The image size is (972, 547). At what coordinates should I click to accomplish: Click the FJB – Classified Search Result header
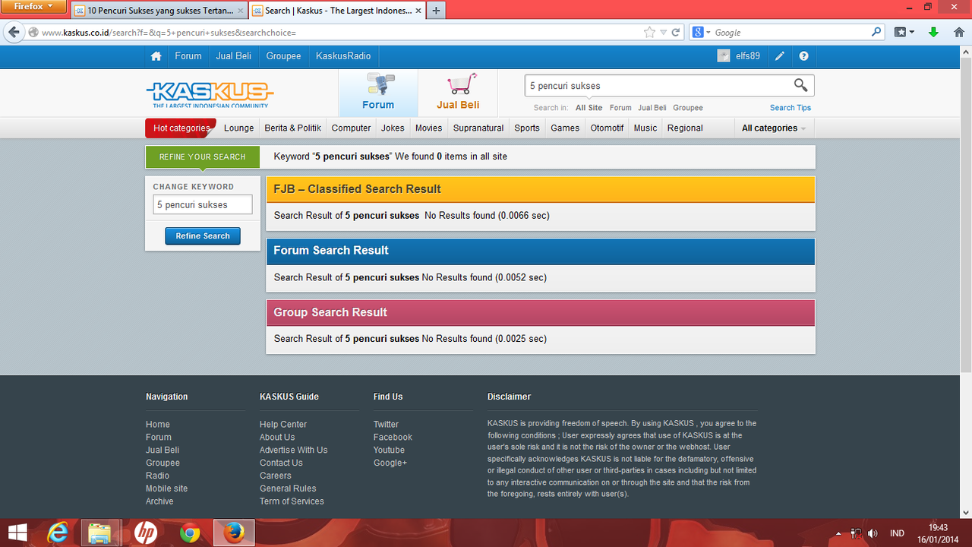[541, 189]
